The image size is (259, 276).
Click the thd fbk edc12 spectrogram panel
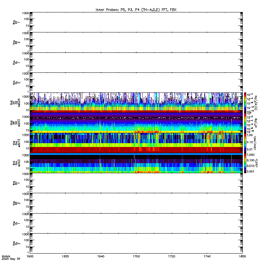(136, 143)
